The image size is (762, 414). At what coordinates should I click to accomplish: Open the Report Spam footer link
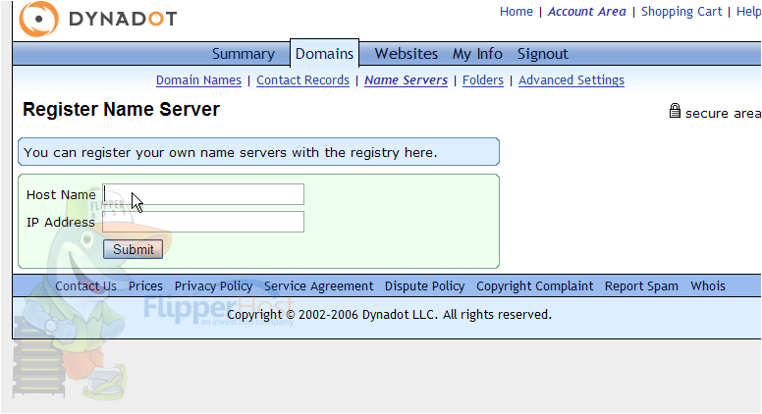pos(641,286)
